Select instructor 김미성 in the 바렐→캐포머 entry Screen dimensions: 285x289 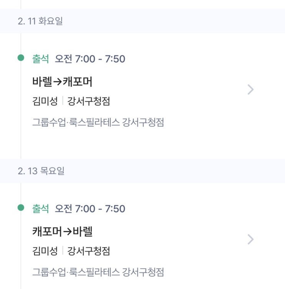coord(45,101)
